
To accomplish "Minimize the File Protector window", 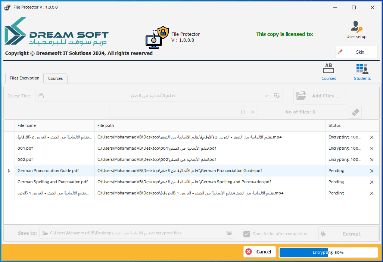I will (335, 7).
